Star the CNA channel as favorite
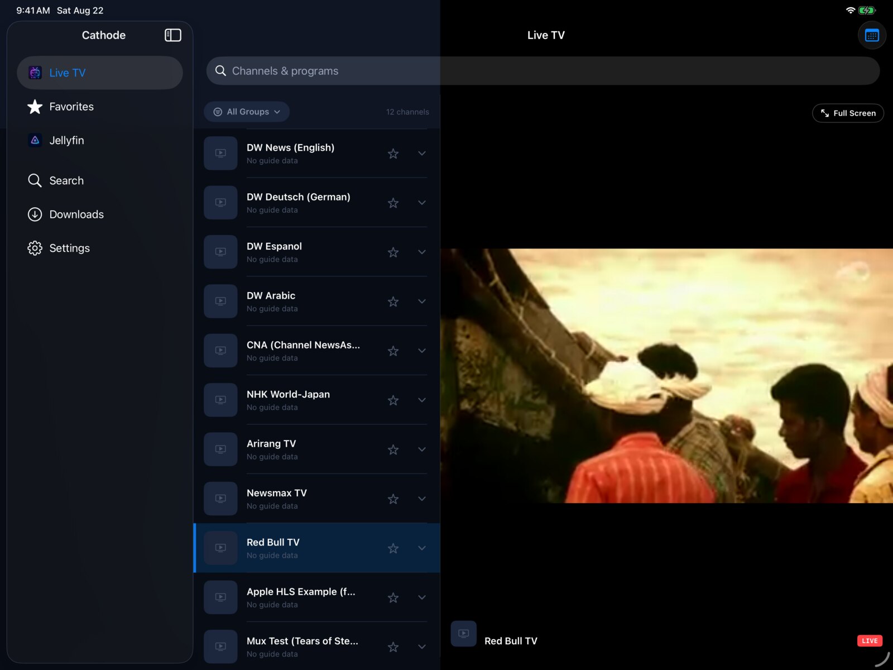 [x=393, y=351]
